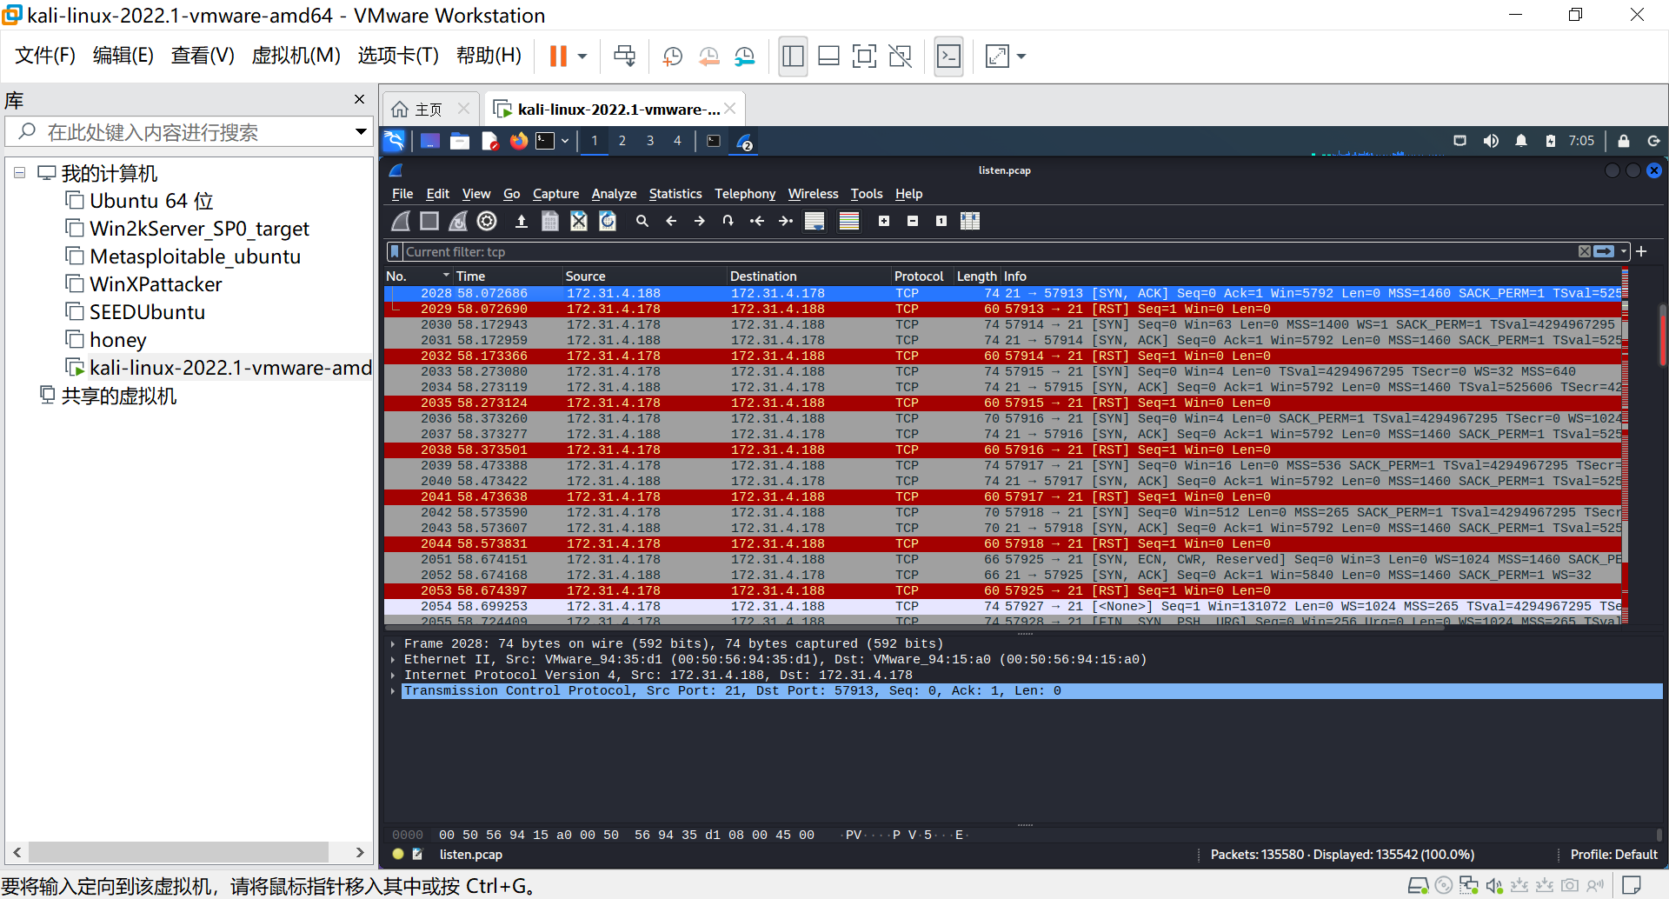Jump to the first packet
The height and width of the screenshot is (899, 1669).
[757, 221]
